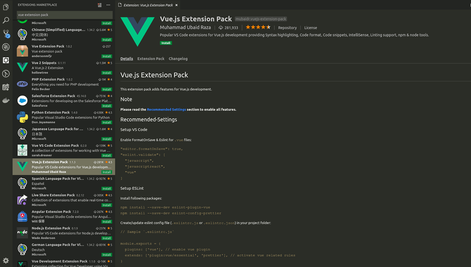471x267 pixels.
Task: Open the Repository link
Action: point(288,27)
